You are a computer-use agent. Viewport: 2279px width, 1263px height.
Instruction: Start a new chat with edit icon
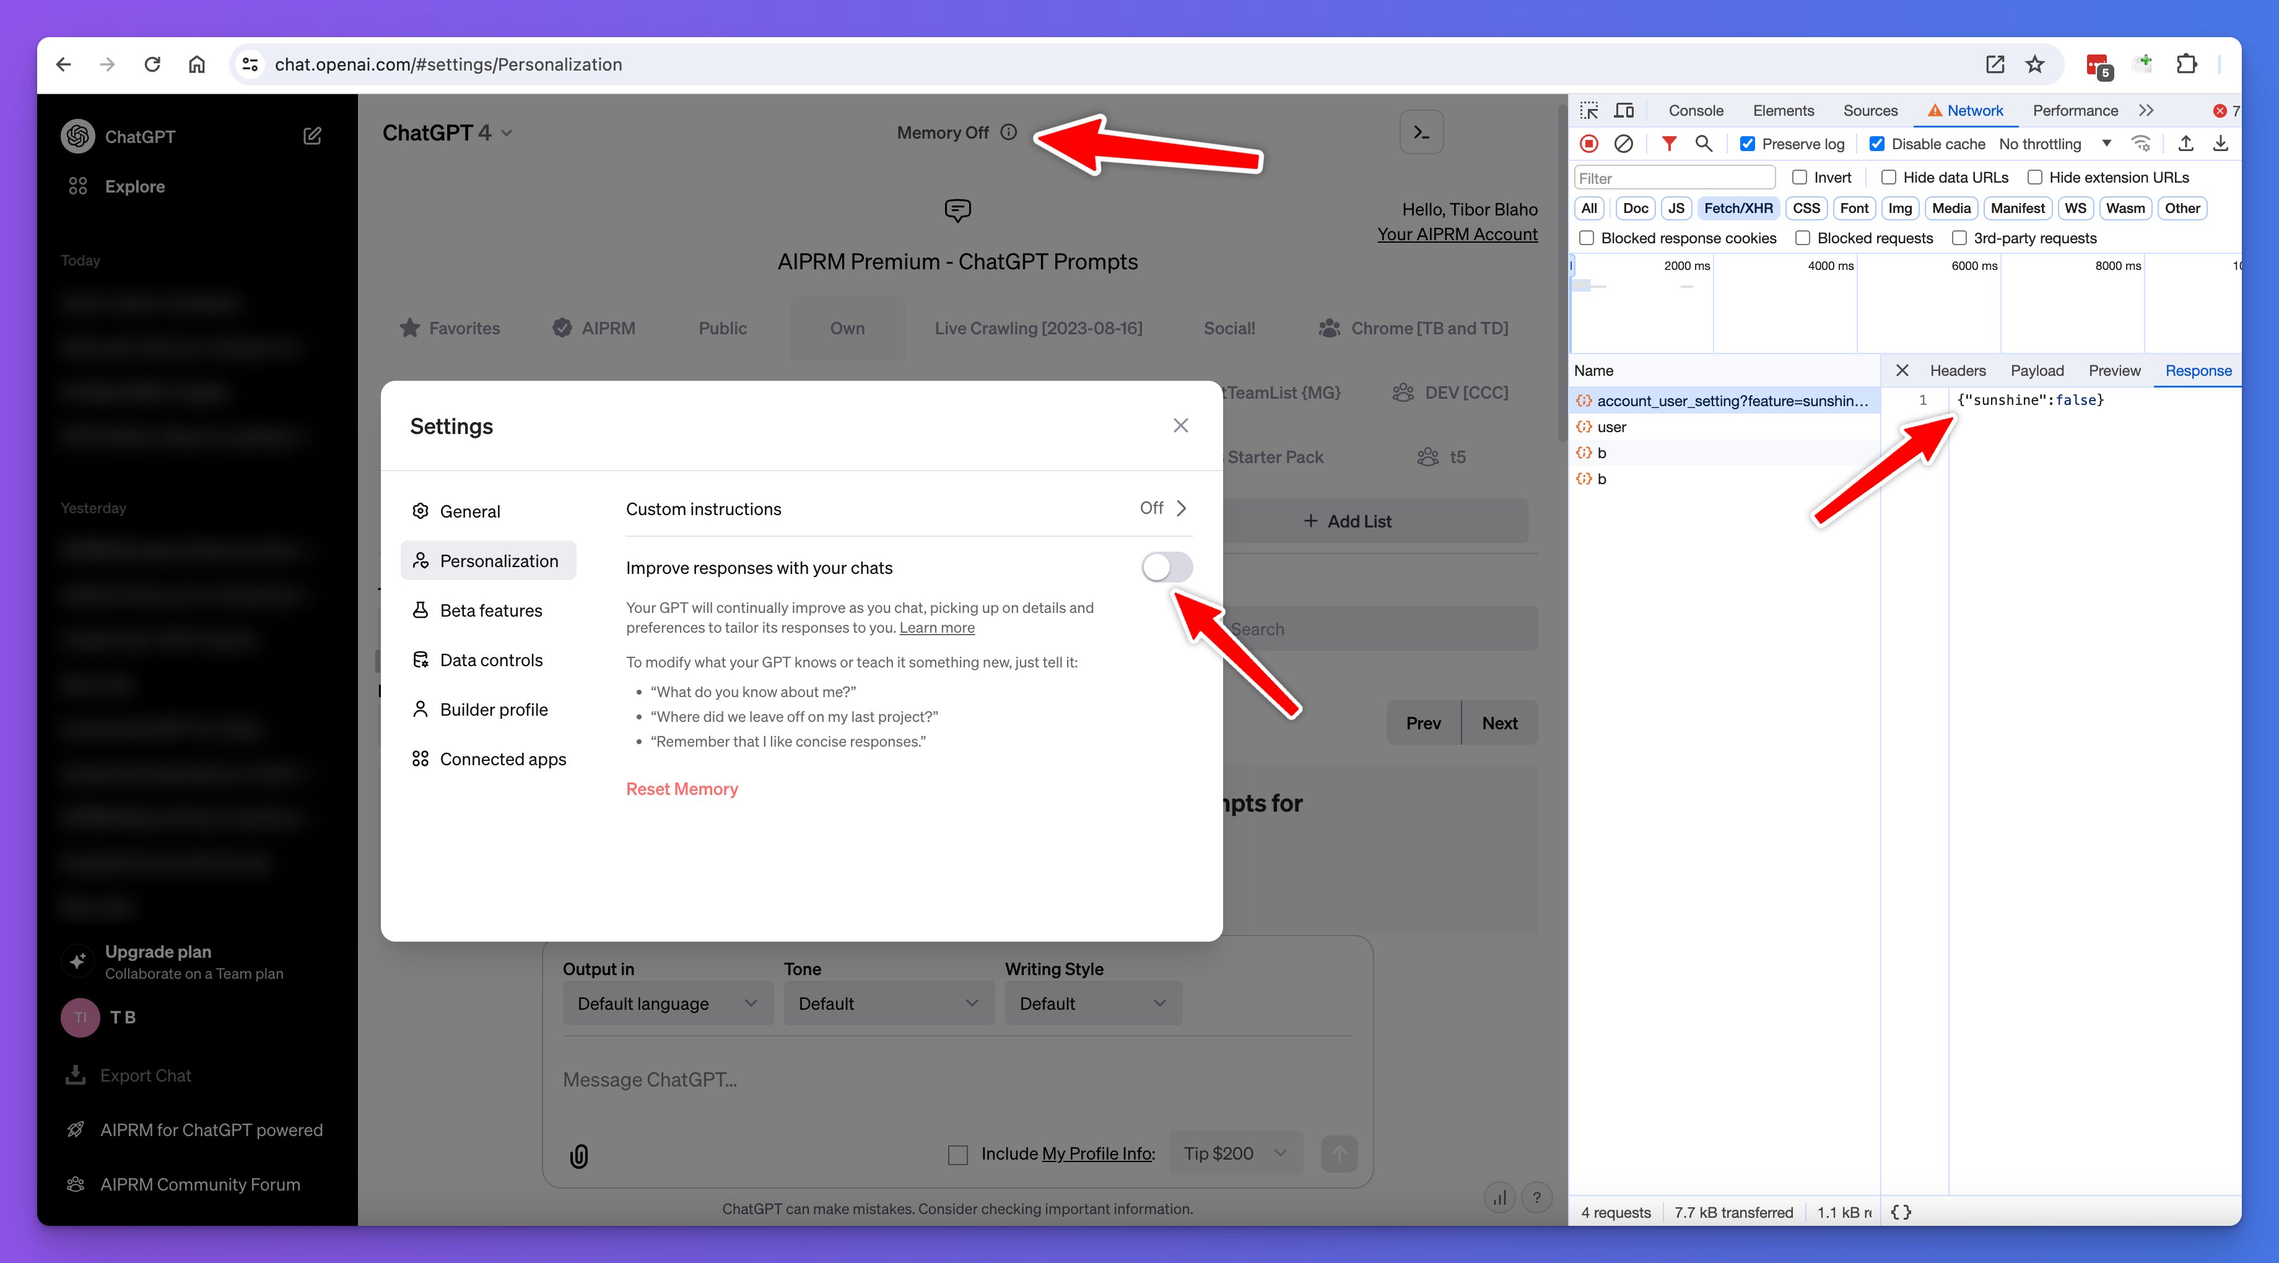coord(312,136)
